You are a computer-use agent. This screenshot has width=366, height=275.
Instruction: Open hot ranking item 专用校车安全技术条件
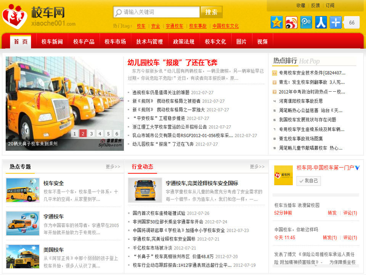coord(312,73)
